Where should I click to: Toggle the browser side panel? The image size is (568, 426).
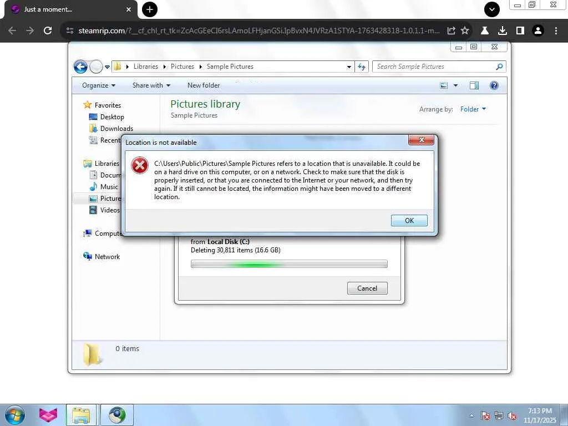click(x=520, y=31)
